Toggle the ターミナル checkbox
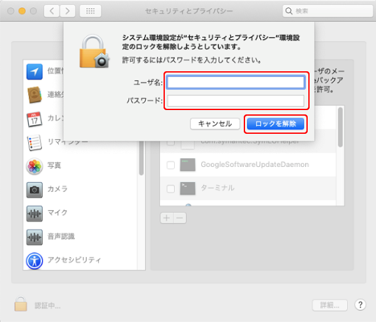Screen dimensions: 376x322 (170, 189)
